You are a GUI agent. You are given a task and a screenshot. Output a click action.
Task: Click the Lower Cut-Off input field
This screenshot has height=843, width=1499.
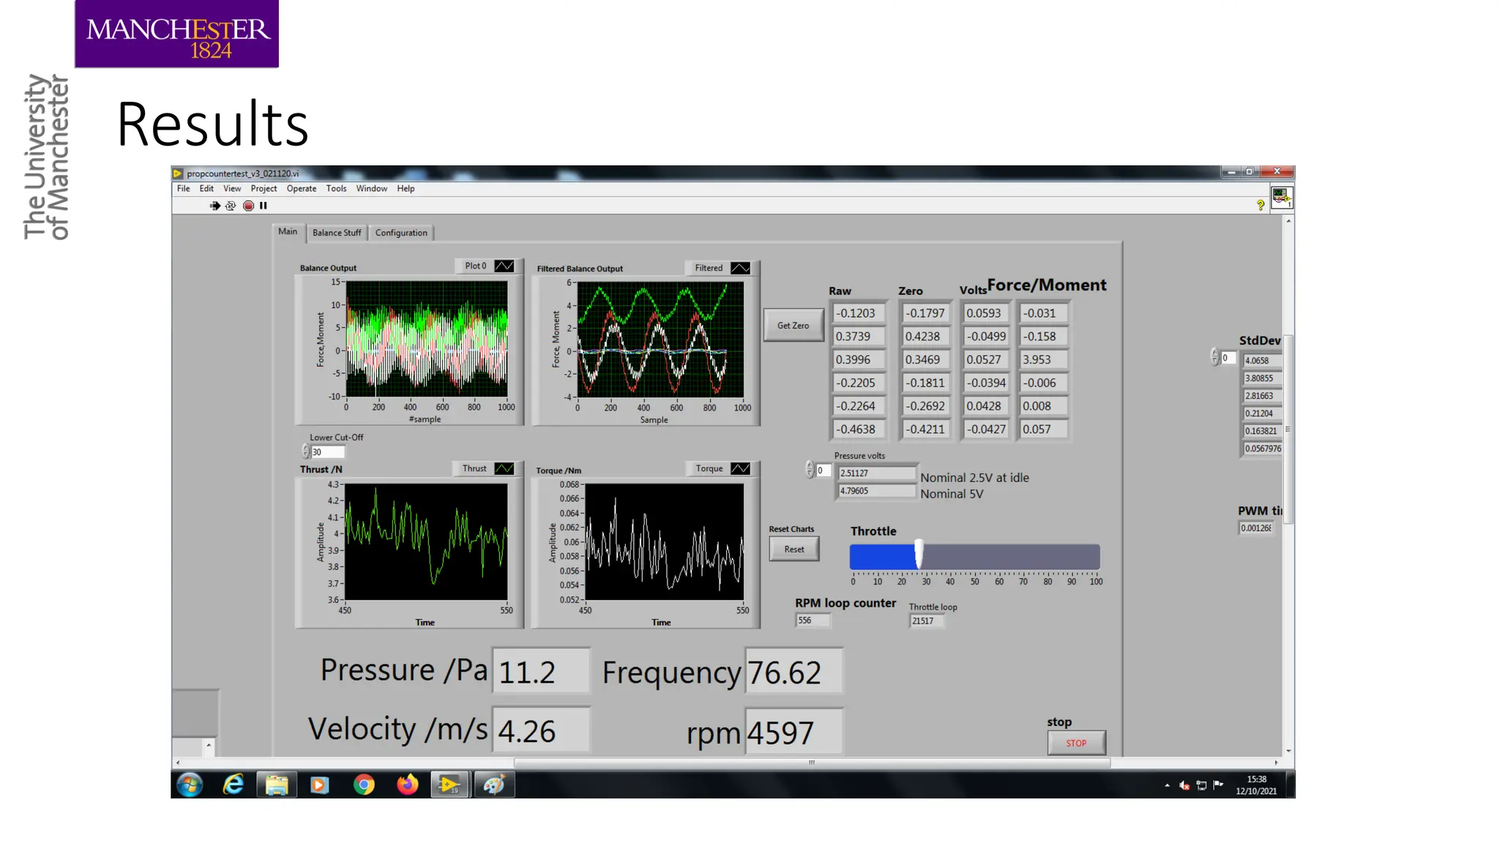pos(327,452)
